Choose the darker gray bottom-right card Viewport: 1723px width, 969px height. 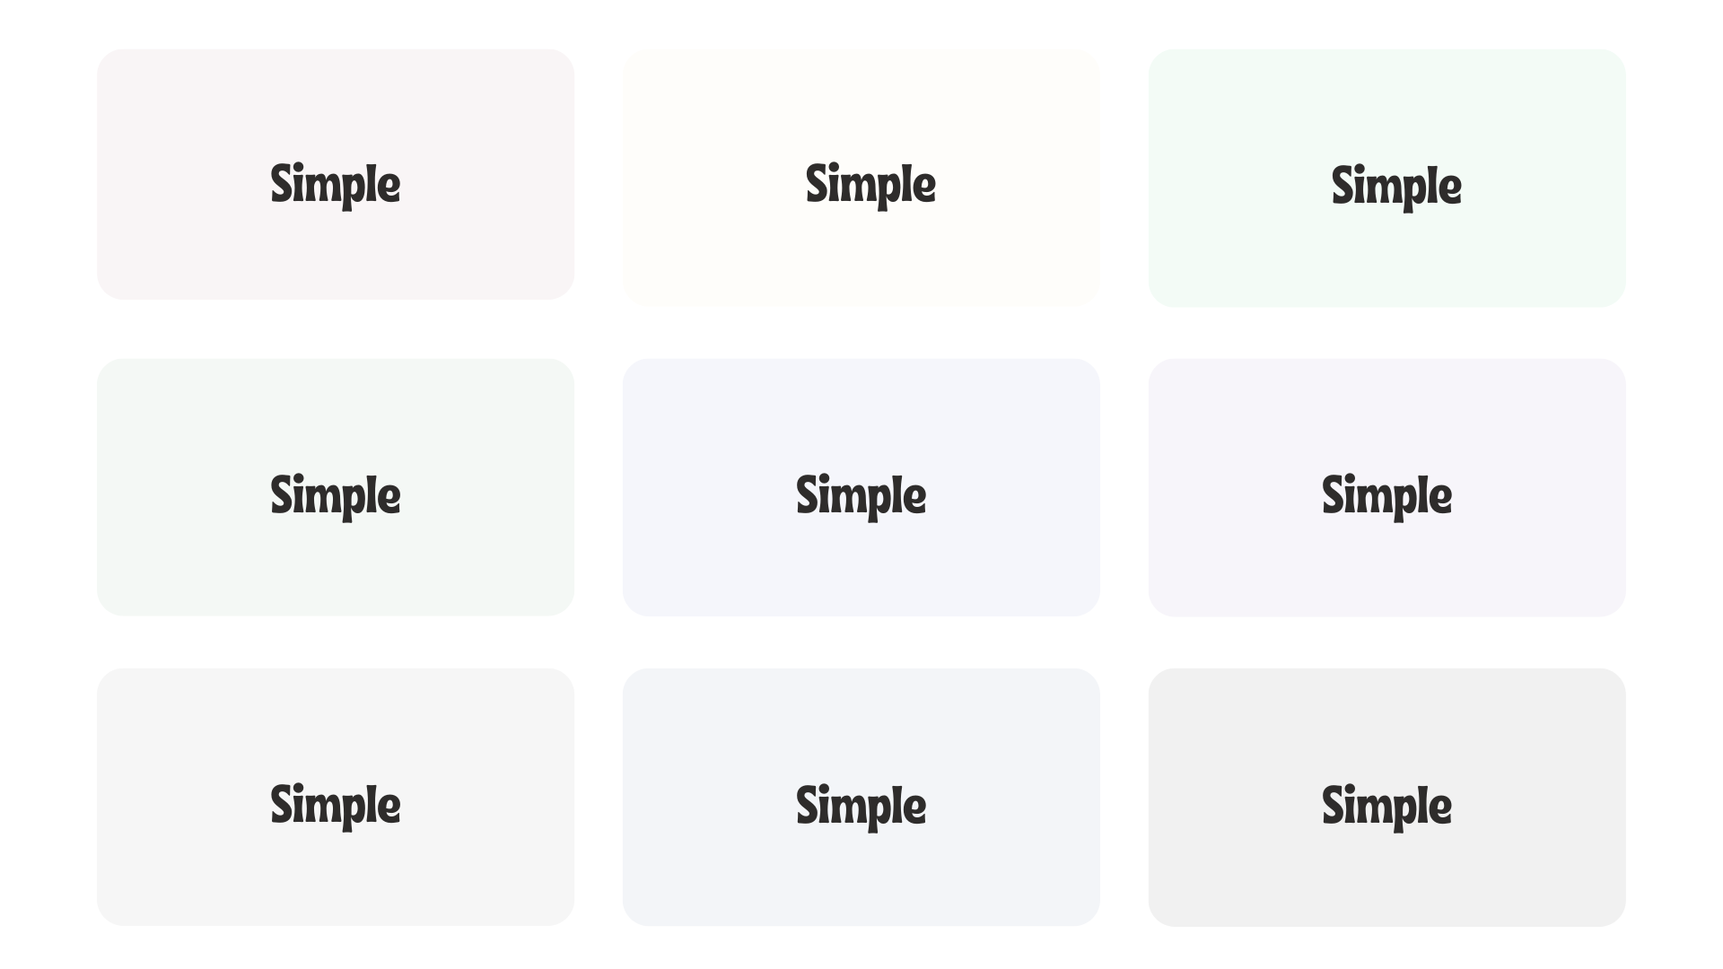pyautogui.click(x=1387, y=797)
